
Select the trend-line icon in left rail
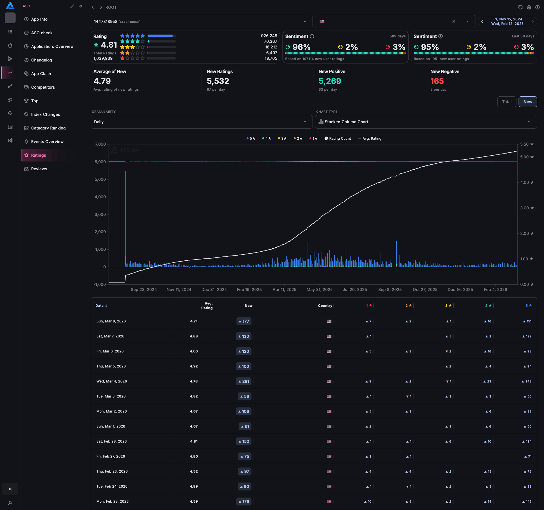(10, 73)
